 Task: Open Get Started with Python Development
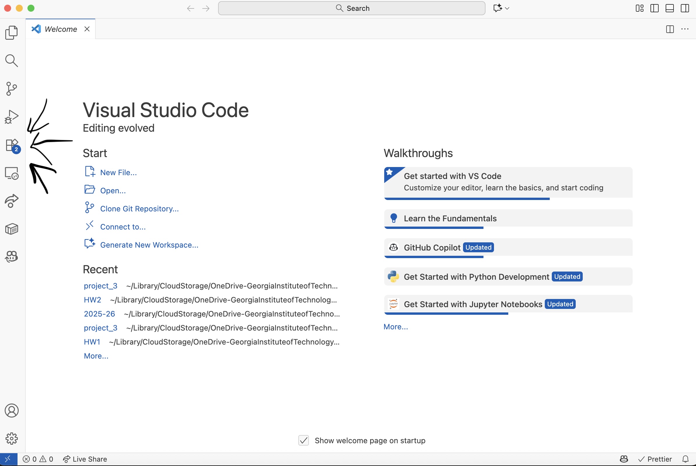tap(508, 277)
